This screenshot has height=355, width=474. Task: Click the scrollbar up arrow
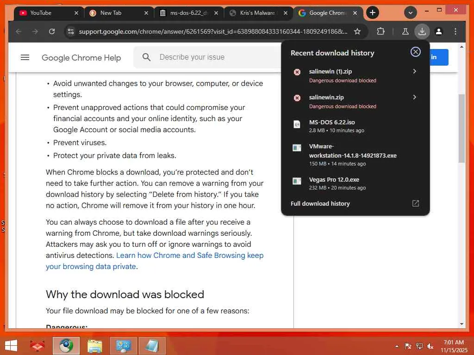[462, 47]
